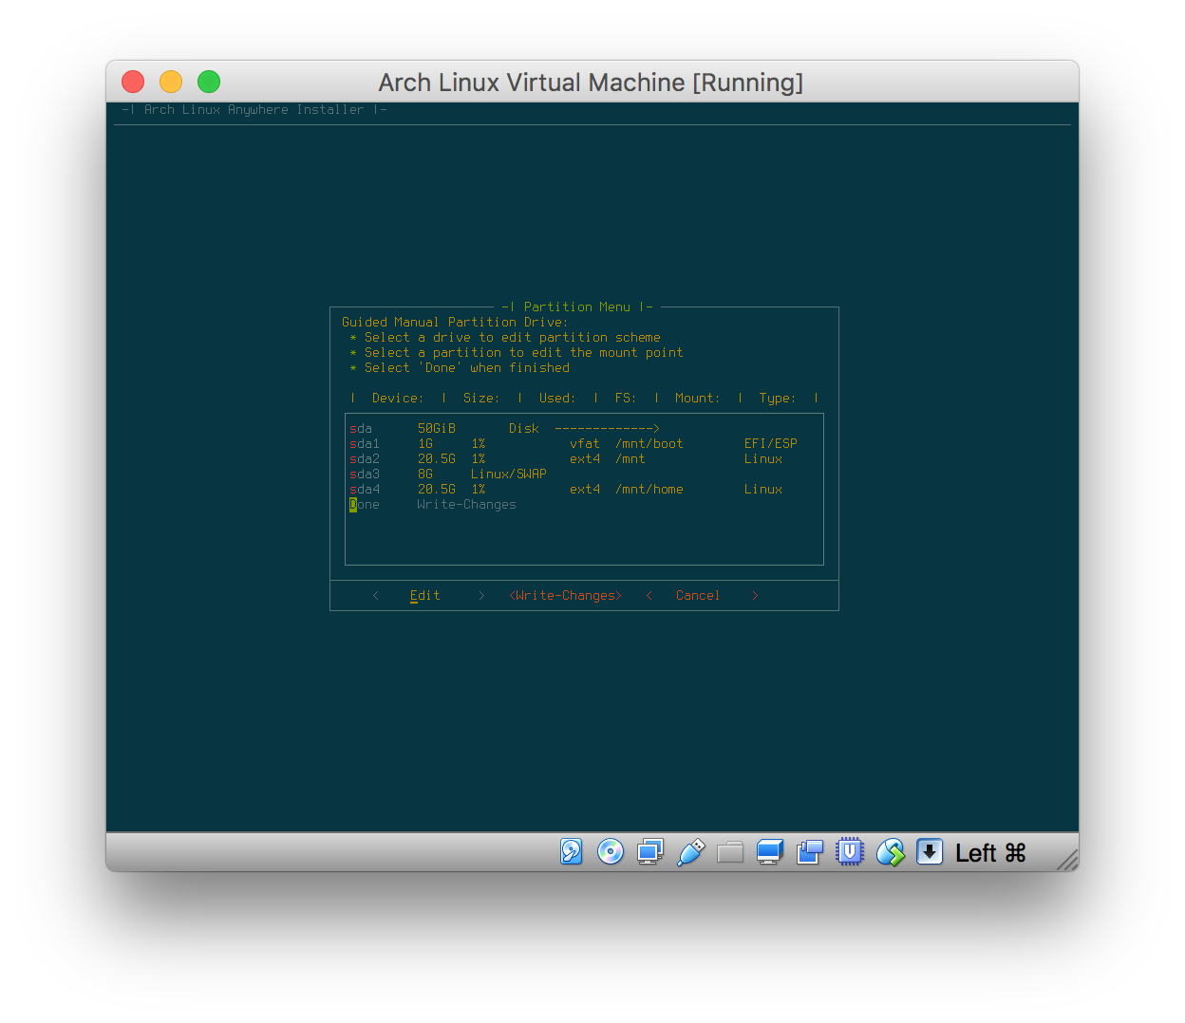This screenshot has width=1185, height=1023.
Task: Click the keyboard capture down-arrow icon
Action: [930, 852]
